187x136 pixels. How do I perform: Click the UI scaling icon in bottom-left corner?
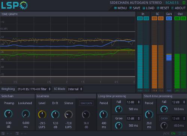pos(3,133)
